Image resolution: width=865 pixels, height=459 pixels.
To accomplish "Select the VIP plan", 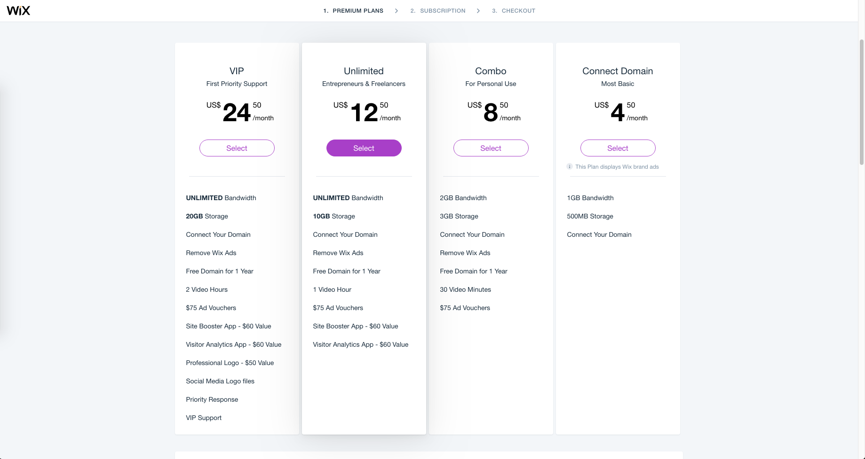I will click(237, 148).
